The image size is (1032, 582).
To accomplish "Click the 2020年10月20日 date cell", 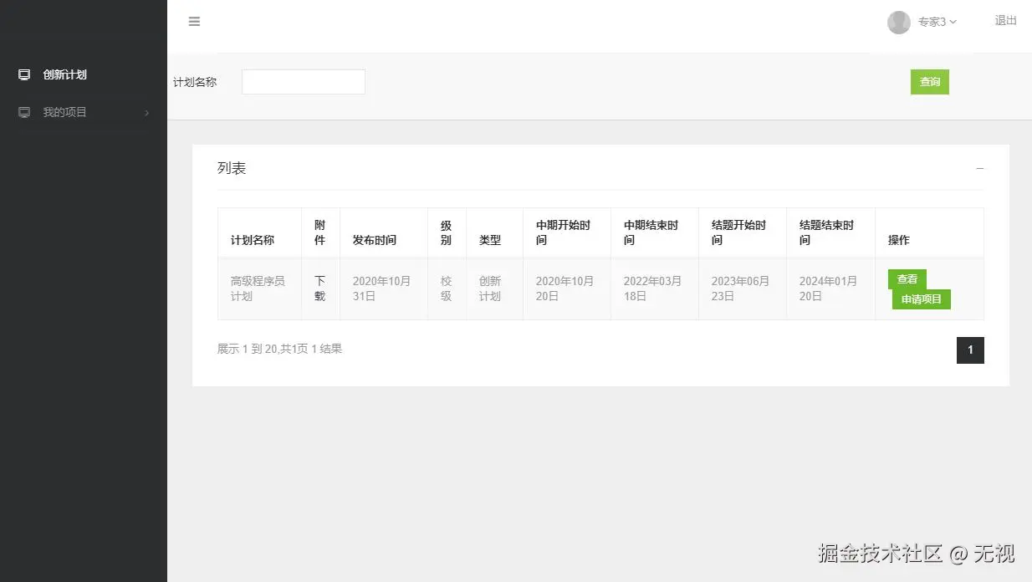I will tap(565, 288).
